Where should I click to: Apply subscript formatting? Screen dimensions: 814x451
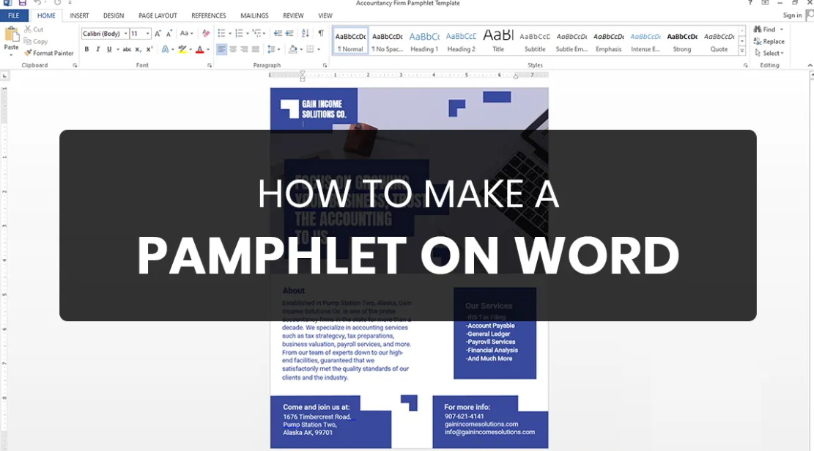pos(138,49)
